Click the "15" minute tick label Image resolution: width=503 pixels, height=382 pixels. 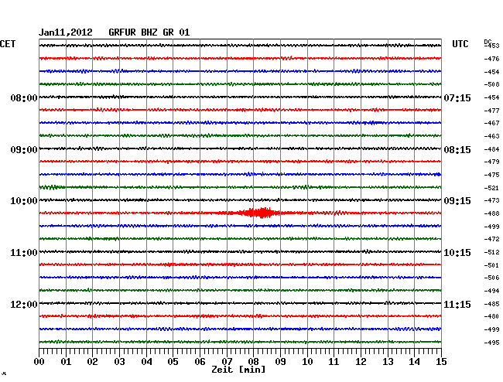[441, 362]
